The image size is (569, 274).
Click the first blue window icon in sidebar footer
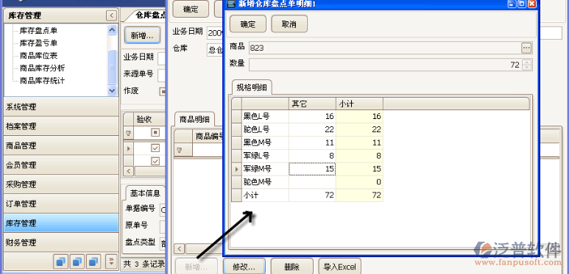click(60, 262)
